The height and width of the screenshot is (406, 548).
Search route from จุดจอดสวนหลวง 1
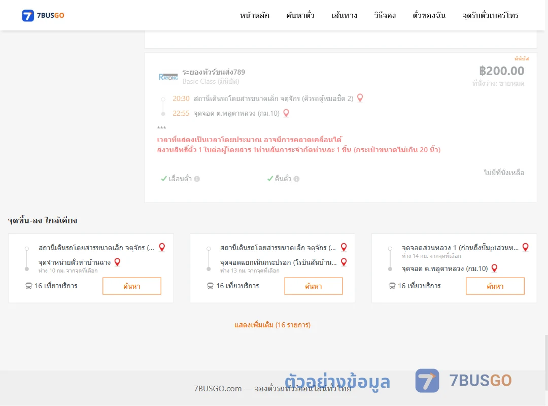495,286
